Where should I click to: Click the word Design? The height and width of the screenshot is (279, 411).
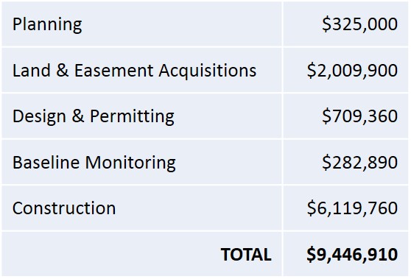(x=39, y=117)
